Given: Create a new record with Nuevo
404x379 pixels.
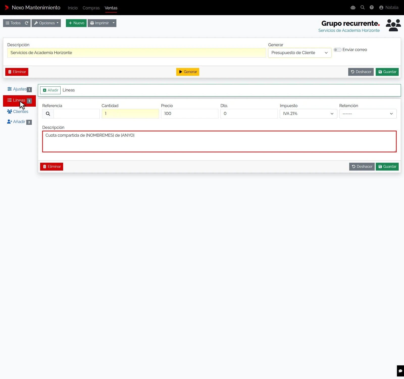Looking at the screenshot, I should tap(76, 23).
